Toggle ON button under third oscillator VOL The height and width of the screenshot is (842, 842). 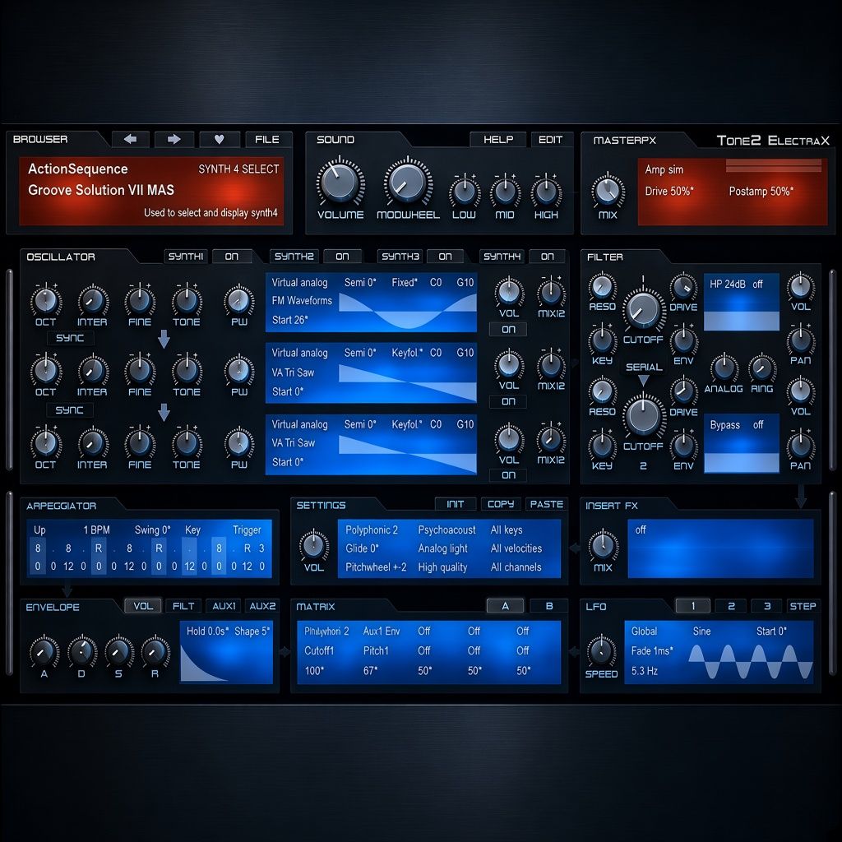(508, 474)
